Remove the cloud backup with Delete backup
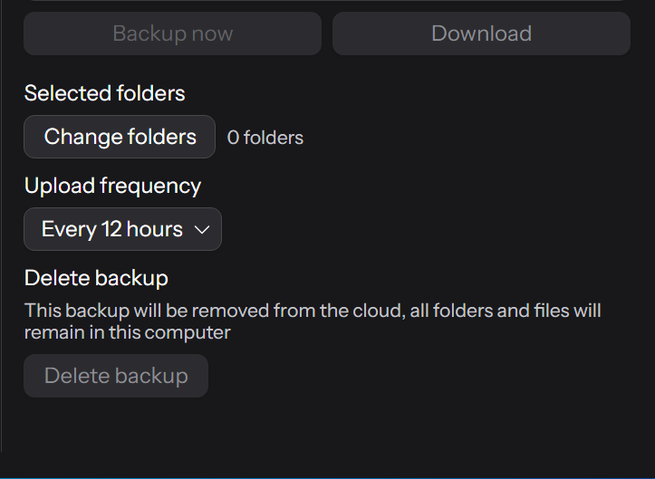The height and width of the screenshot is (479, 655). click(x=116, y=376)
